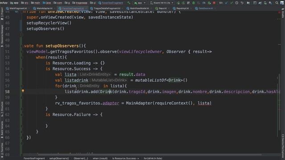The height and width of the screenshot is (160, 285).
Task: Switch to the Repo.kt tab
Action: click(161, 8)
